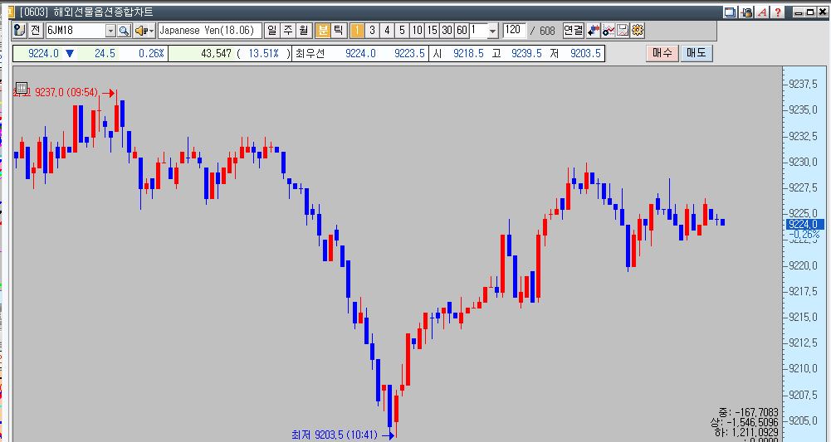Click the speaker alert icon
The image size is (831, 442).
point(140,31)
